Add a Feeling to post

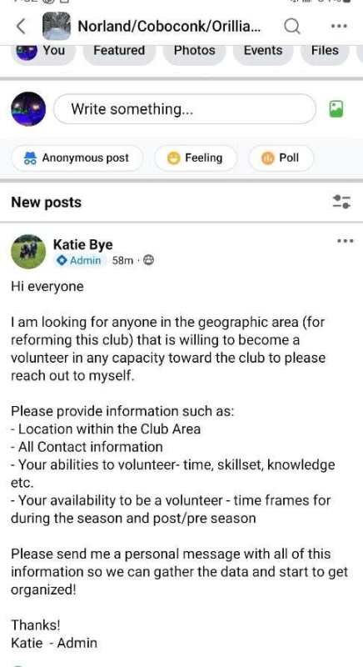pyautogui.click(x=196, y=158)
